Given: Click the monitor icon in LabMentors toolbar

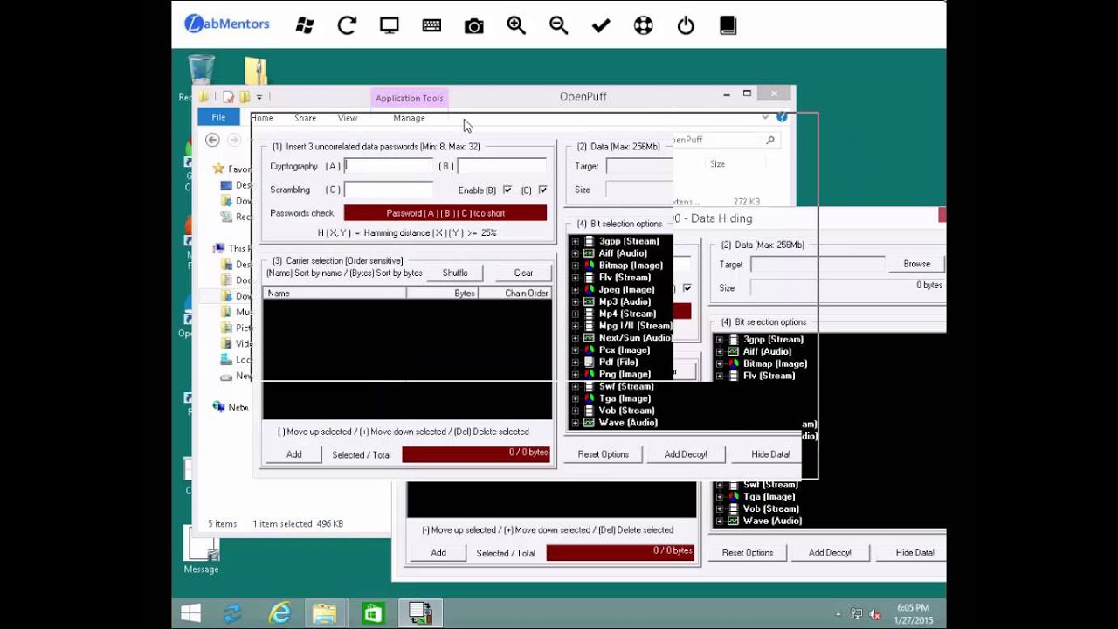Looking at the screenshot, I should click(x=390, y=25).
